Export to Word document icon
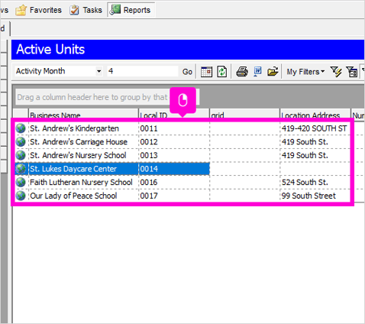This screenshot has width=365, height=324. click(x=257, y=72)
